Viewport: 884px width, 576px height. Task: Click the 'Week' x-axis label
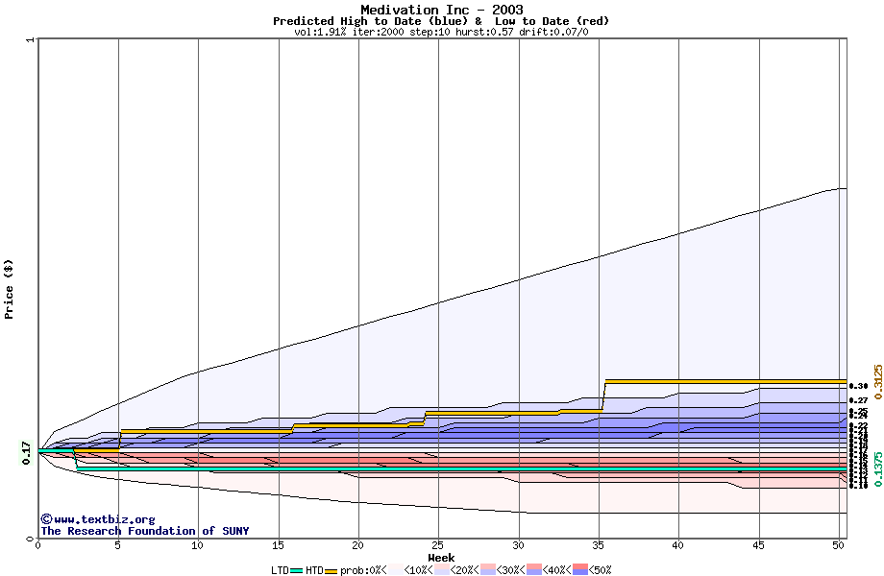[x=441, y=558]
